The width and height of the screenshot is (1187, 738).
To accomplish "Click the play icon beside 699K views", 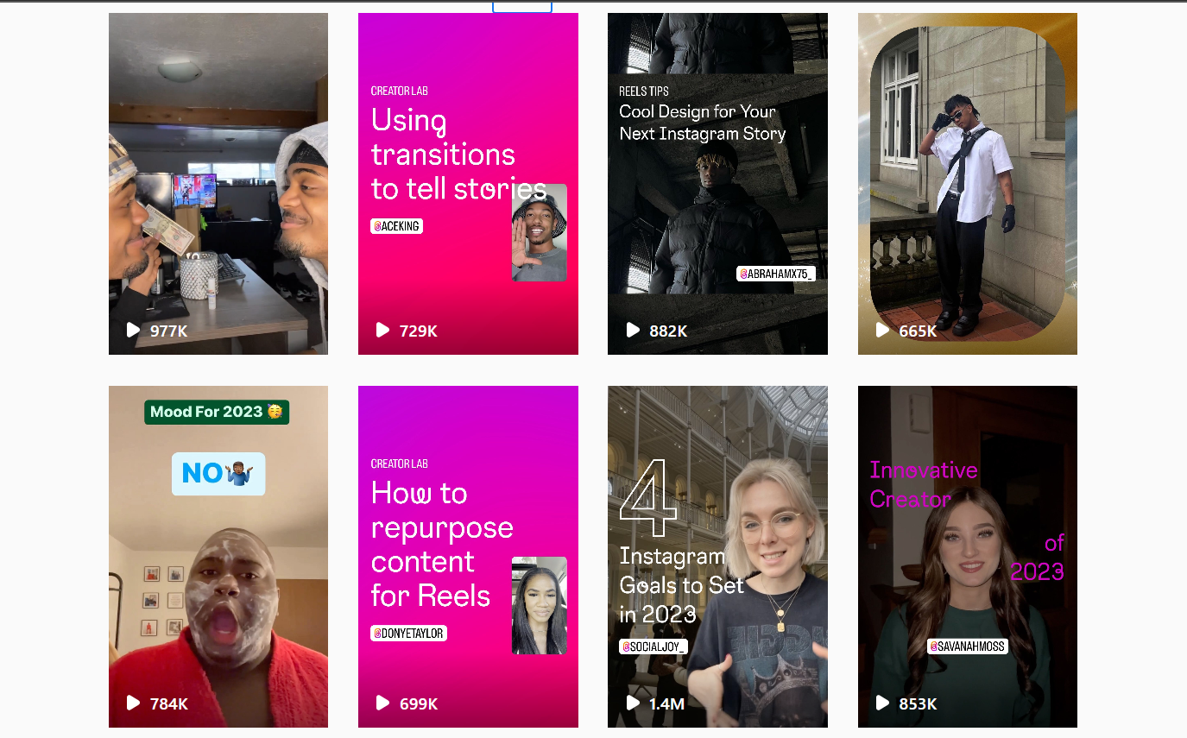I will click(382, 703).
